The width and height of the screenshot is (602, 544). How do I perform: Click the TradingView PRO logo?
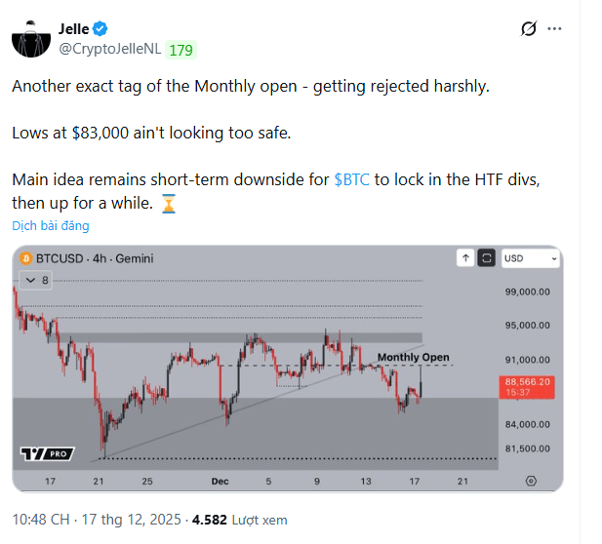pos(47,453)
